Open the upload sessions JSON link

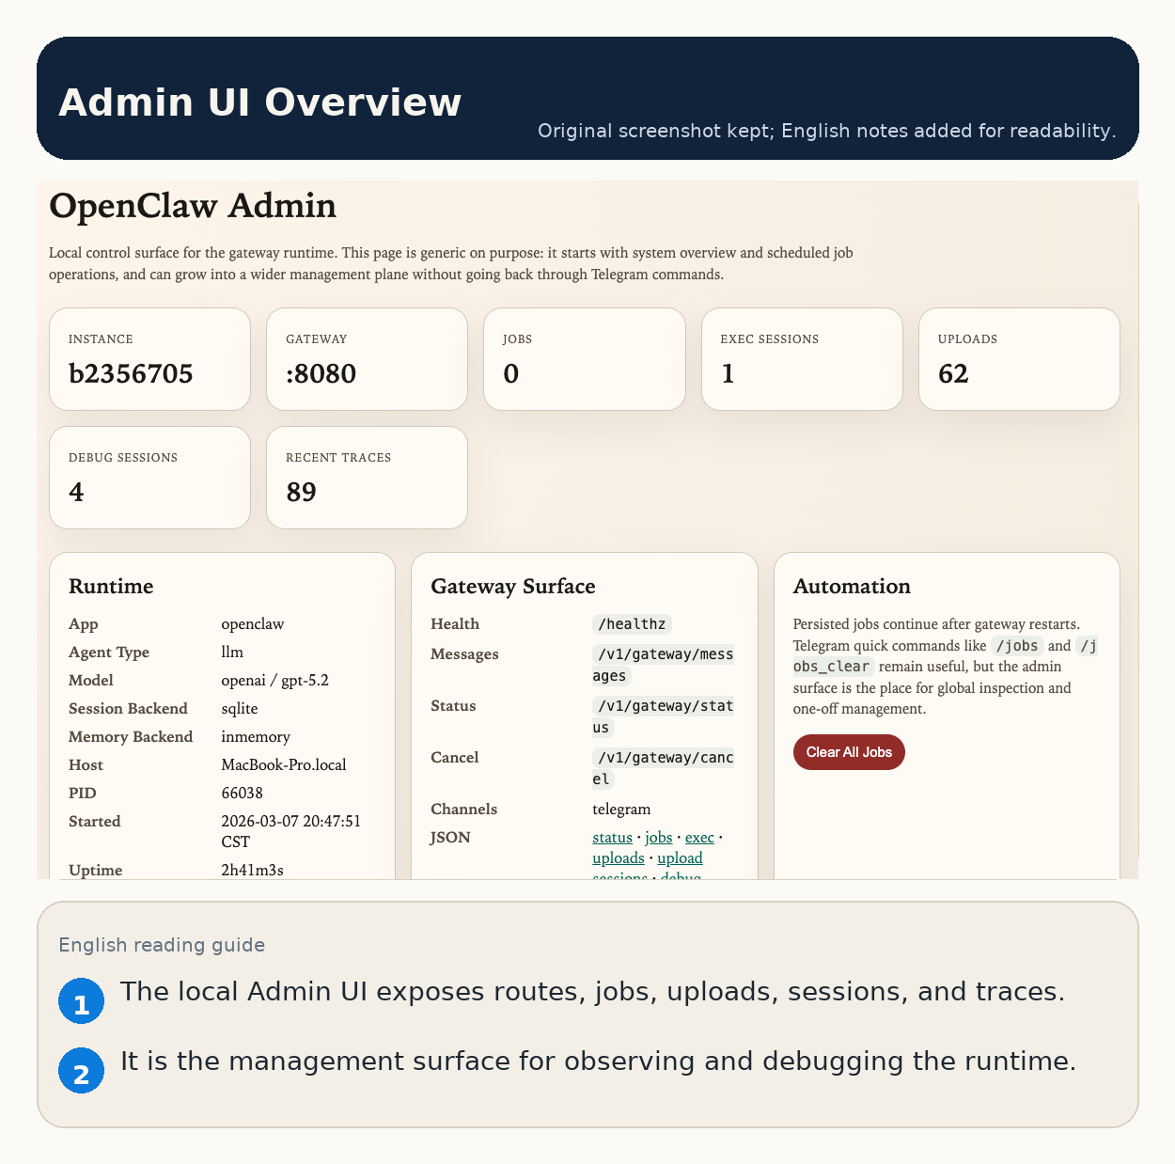pyautogui.click(x=679, y=857)
